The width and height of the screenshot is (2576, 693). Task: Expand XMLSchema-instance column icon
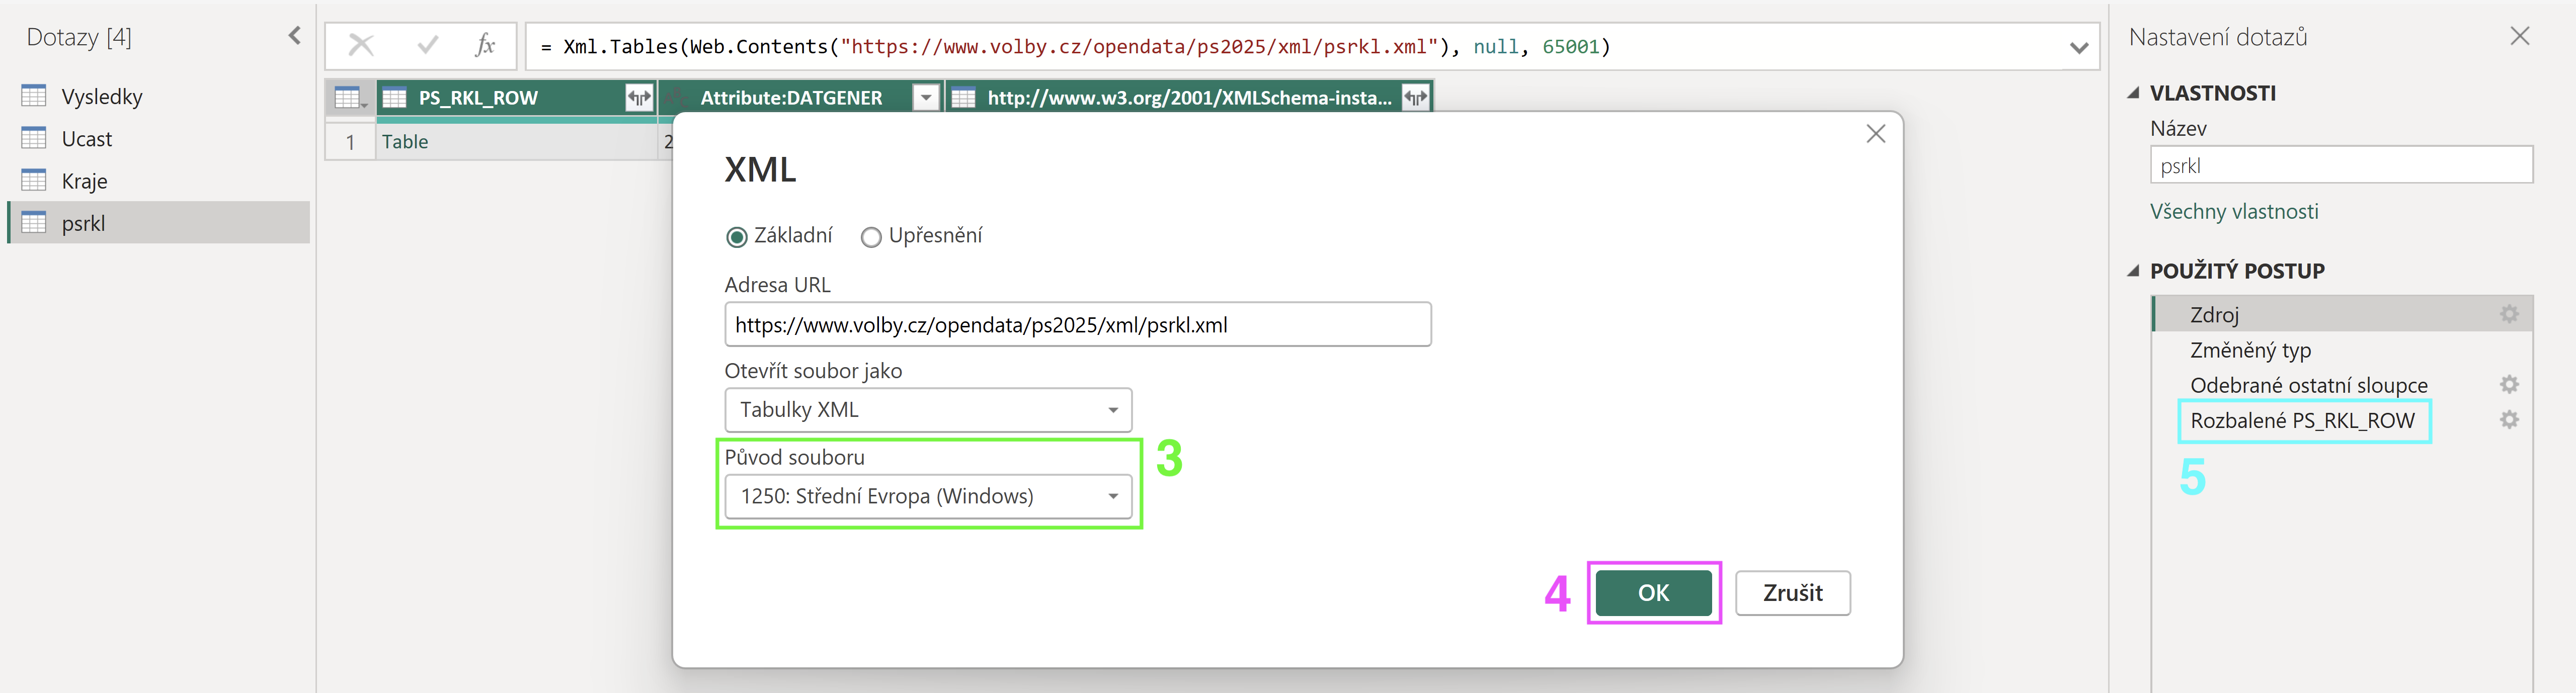point(1415,98)
